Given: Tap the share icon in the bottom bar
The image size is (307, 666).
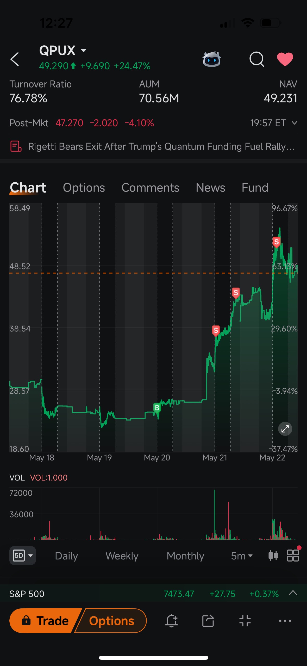Looking at the screenshot, I should (x=208, y=621).
